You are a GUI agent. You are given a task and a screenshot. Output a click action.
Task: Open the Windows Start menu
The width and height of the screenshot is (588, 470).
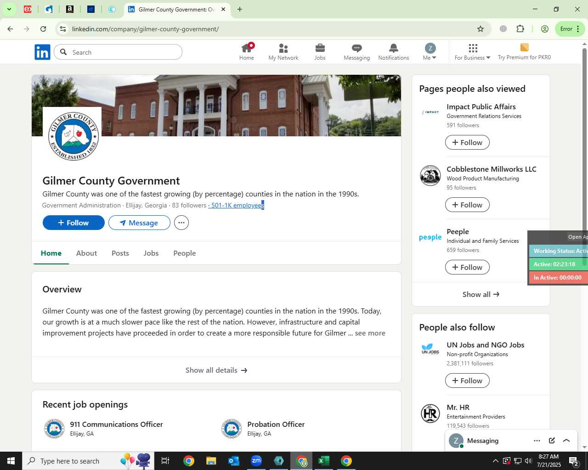(11, 461)
